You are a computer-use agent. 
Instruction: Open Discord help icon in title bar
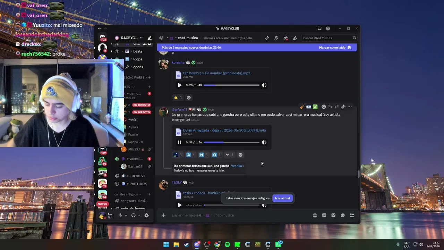328,28
